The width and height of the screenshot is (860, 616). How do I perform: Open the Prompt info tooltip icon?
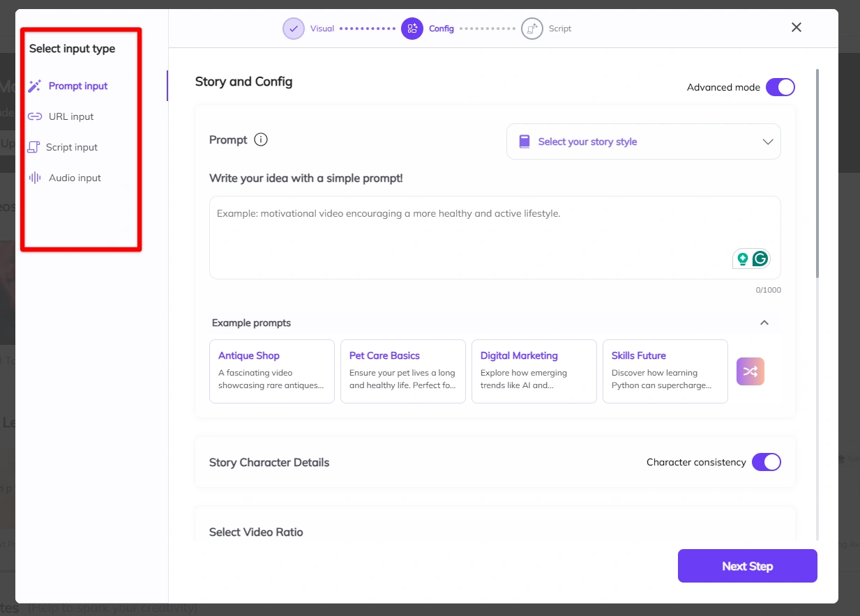[261, 139]
